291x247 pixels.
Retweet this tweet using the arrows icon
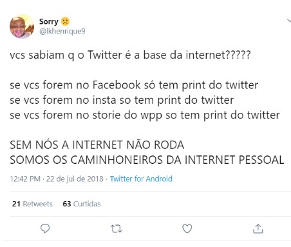coord(117,229)
